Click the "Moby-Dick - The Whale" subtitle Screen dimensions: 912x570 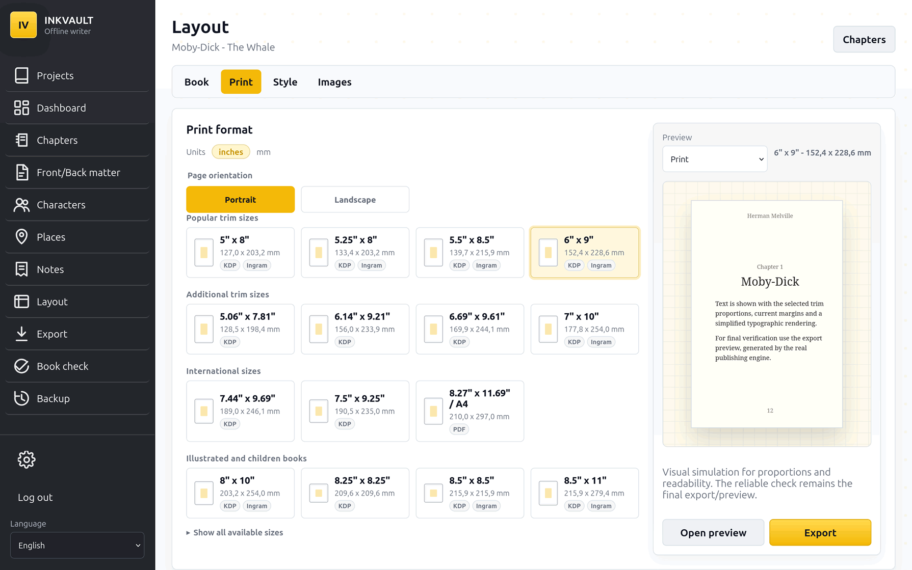(223, 47)
